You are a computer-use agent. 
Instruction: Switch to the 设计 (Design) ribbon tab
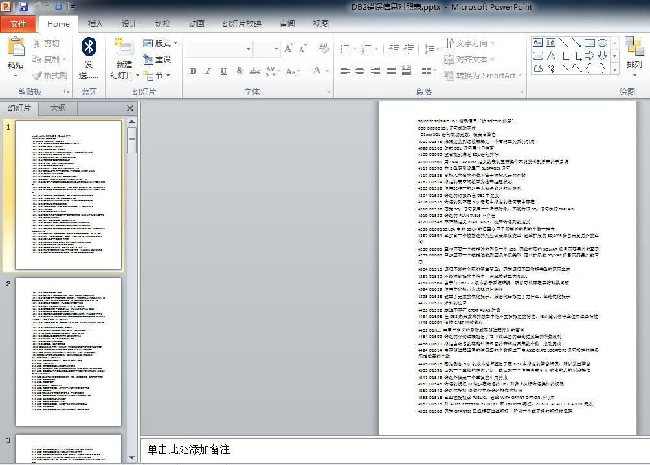click(x=129, y=24)
